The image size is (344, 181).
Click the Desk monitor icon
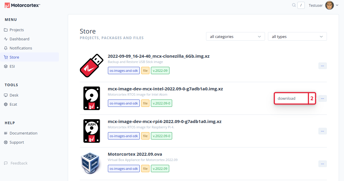point(6,95)
